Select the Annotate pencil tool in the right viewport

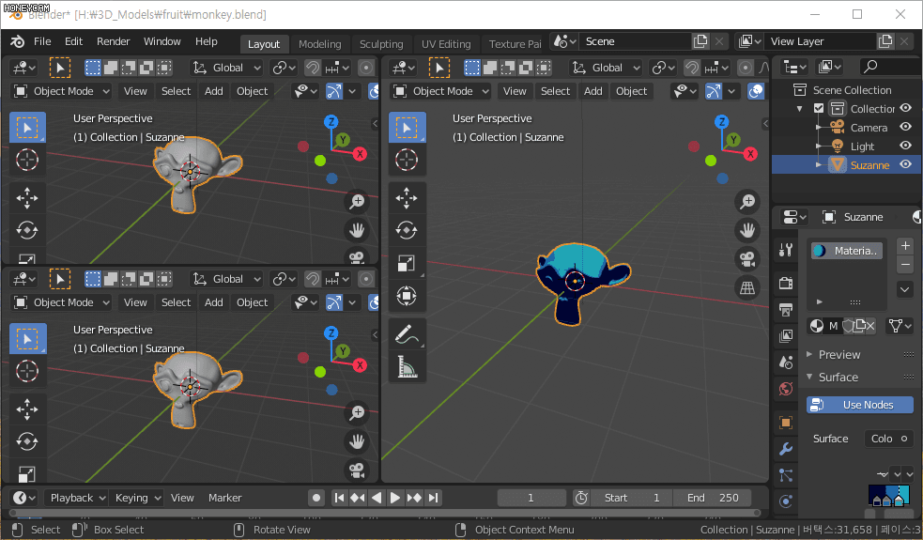(407, 333)
